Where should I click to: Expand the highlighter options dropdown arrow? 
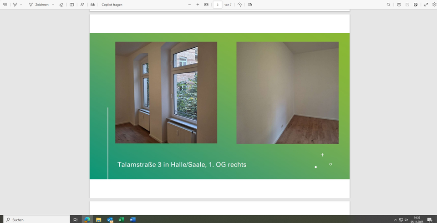point(21,5)
